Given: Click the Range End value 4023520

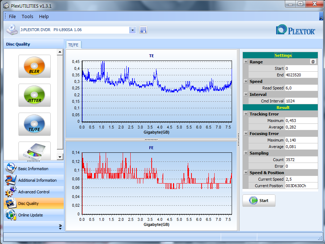Looking at the screenshot, I should 301,75.
